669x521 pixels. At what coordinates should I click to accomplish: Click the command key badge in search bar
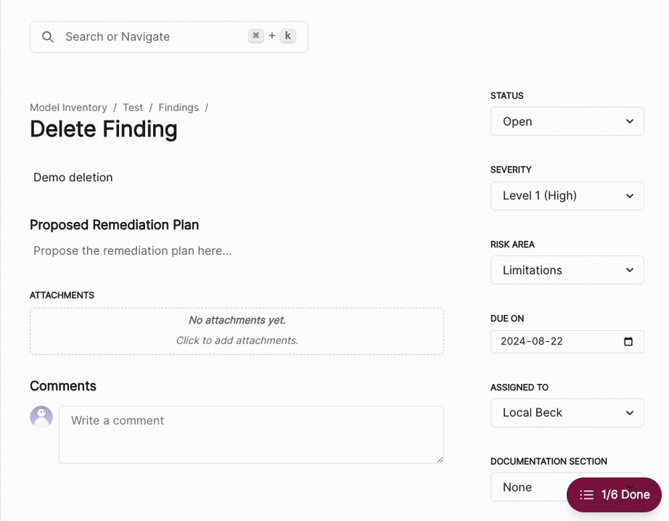click(x=256, y=35)
